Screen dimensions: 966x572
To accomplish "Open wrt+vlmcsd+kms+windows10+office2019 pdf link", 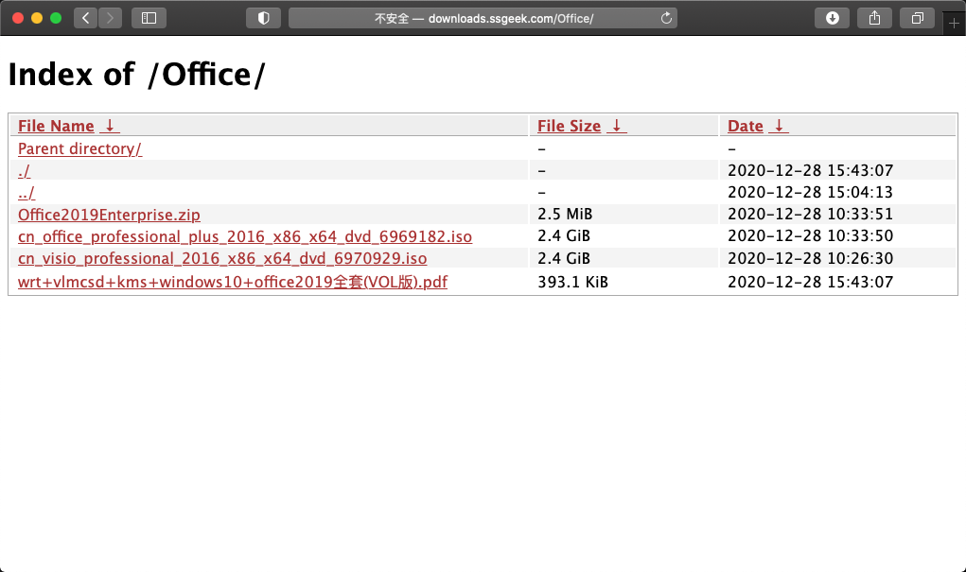I will pyautogui.click(x=233, y=282).
